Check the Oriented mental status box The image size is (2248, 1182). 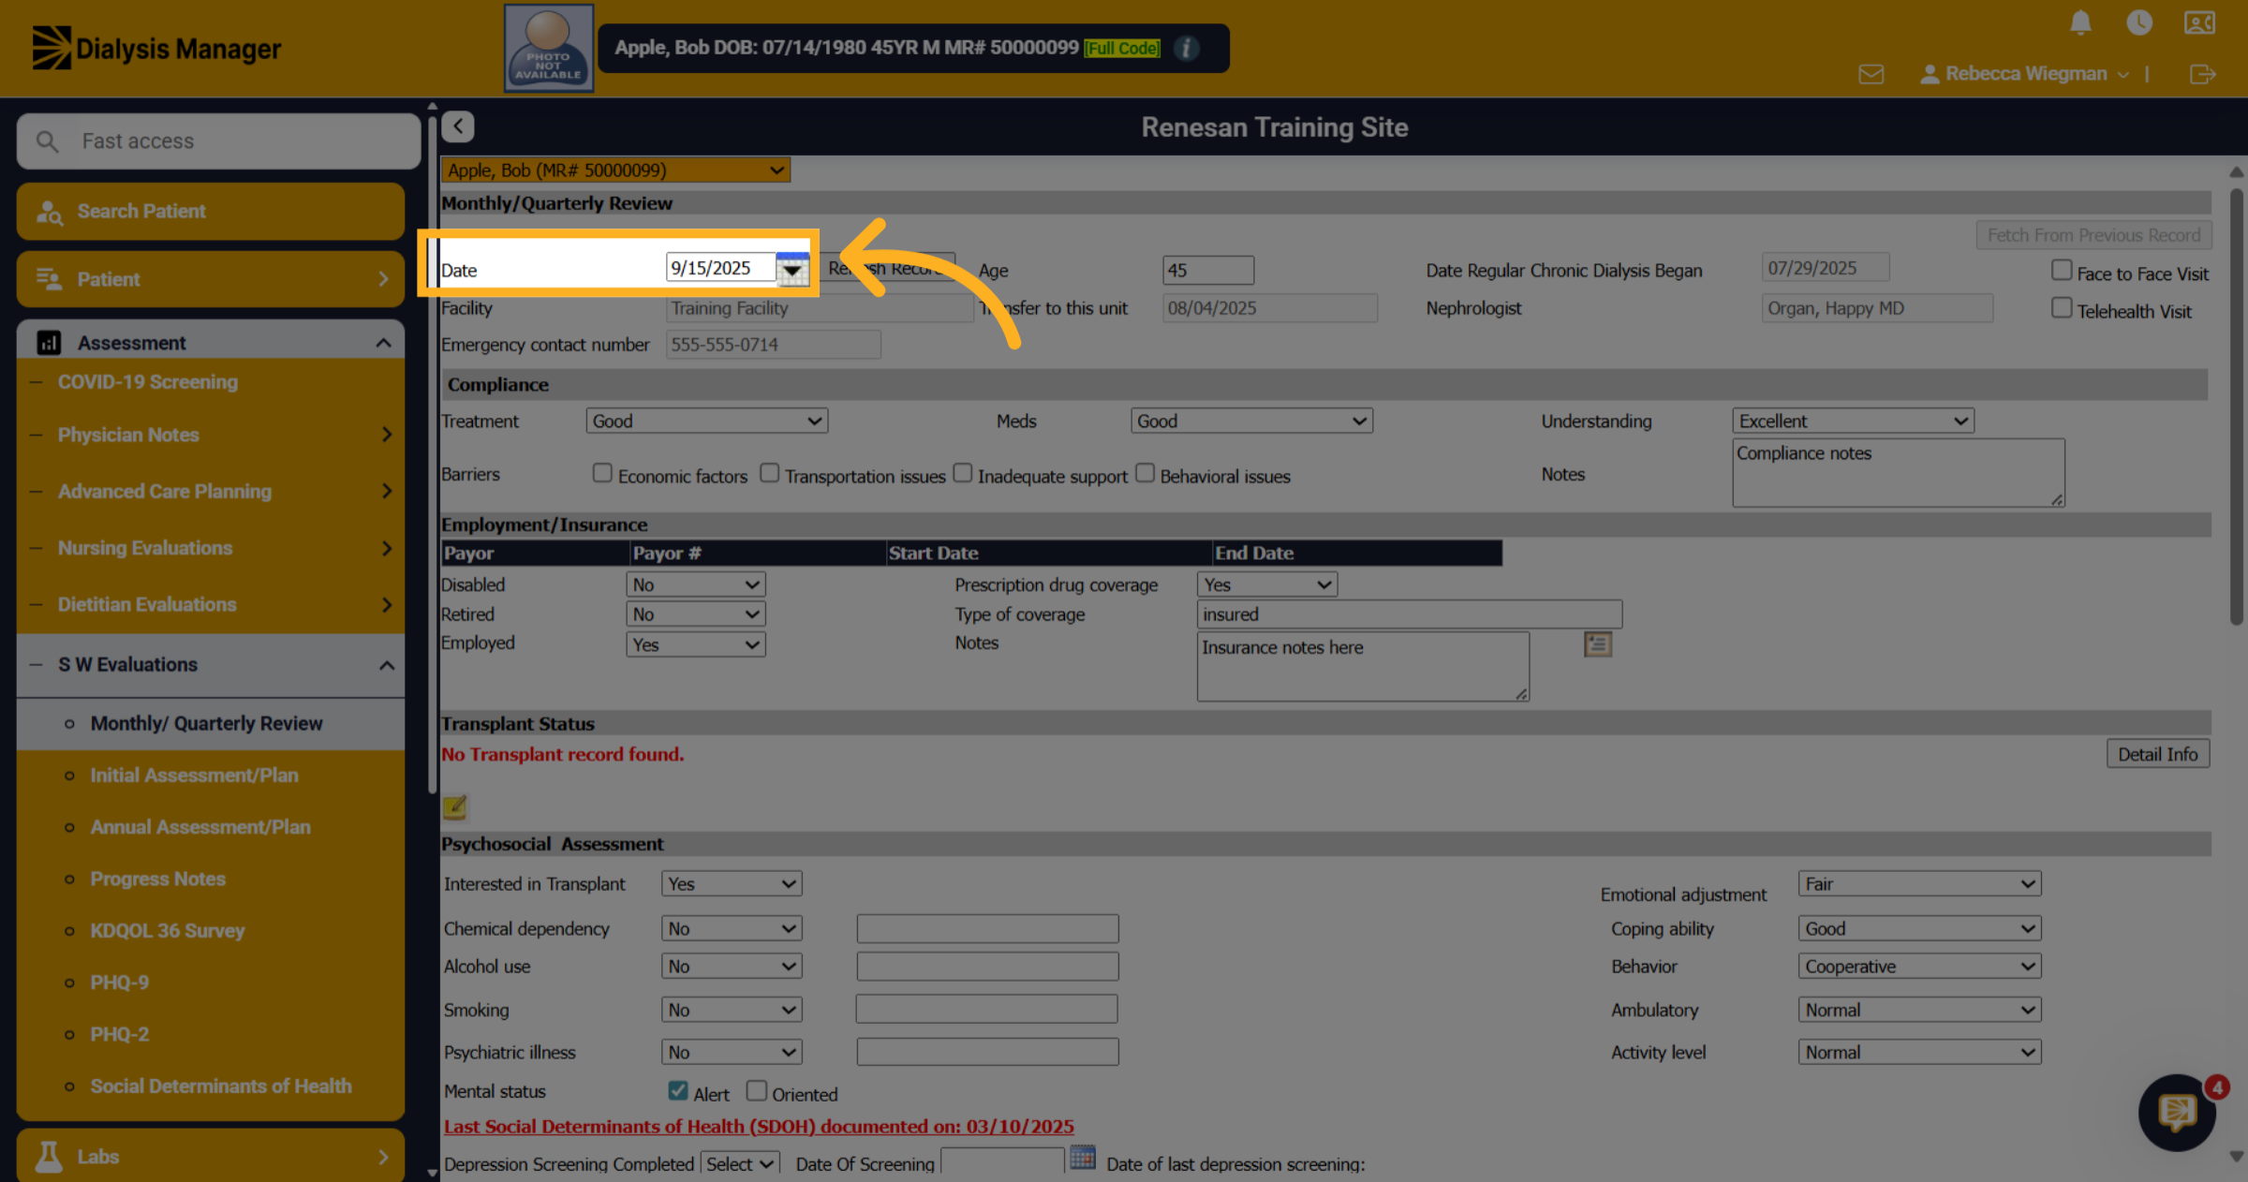click(x=757, y=1091)
